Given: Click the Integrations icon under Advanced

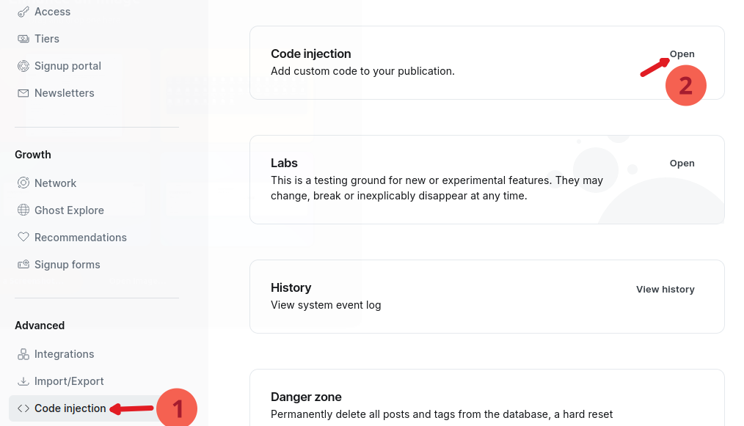Looking at the screenshot, I should tap(23, 354).
